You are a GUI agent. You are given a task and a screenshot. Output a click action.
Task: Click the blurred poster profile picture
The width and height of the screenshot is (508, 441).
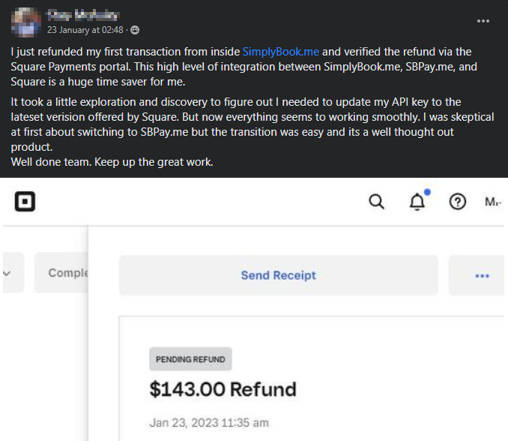point(26,22)
